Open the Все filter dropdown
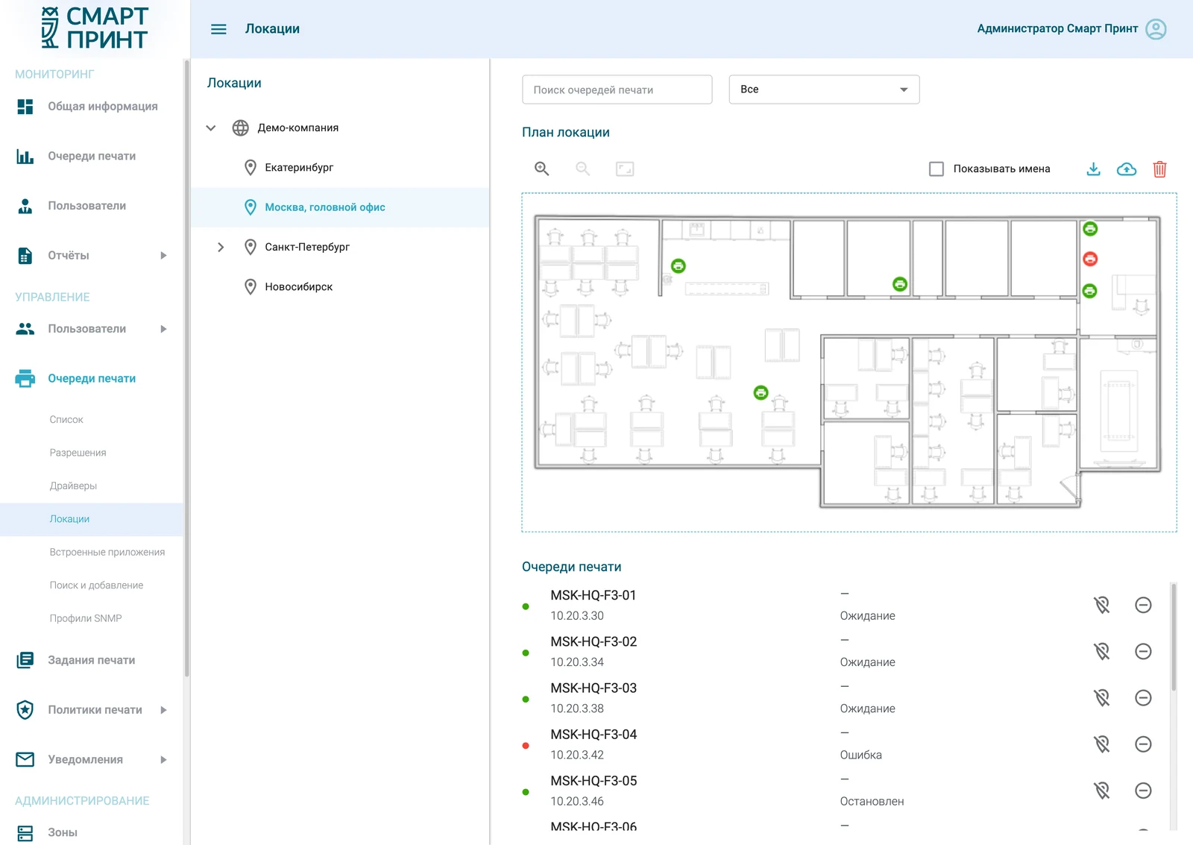Screen dimensions: 1193x845 [824, 89]
